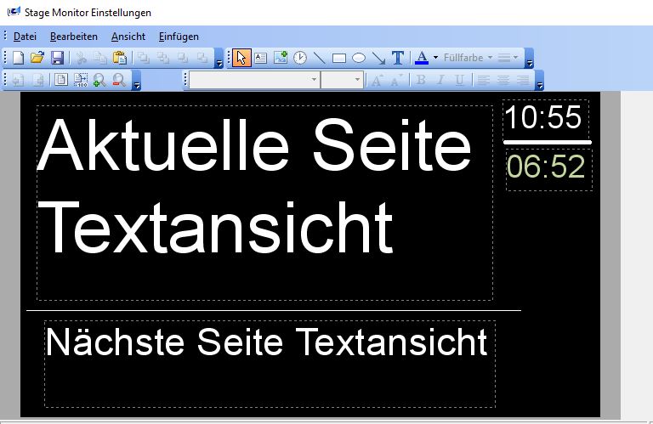Image resolution: width=653 pixels, height=424 pixels.
Task: Create a new layout with the blank page icon
Action: (x=19, y=58)
